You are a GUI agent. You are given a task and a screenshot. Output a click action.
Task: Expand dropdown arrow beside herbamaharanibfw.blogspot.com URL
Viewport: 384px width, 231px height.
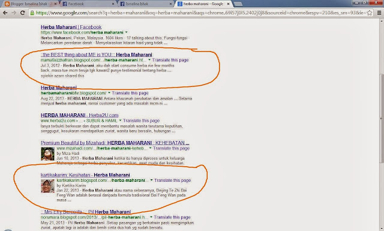click(109, 93)
